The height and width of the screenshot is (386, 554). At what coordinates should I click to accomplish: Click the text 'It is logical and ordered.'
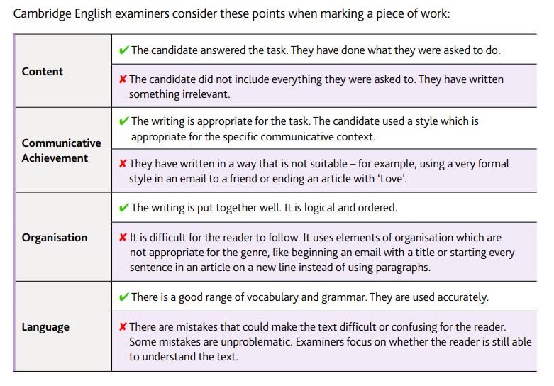[340, 207]
